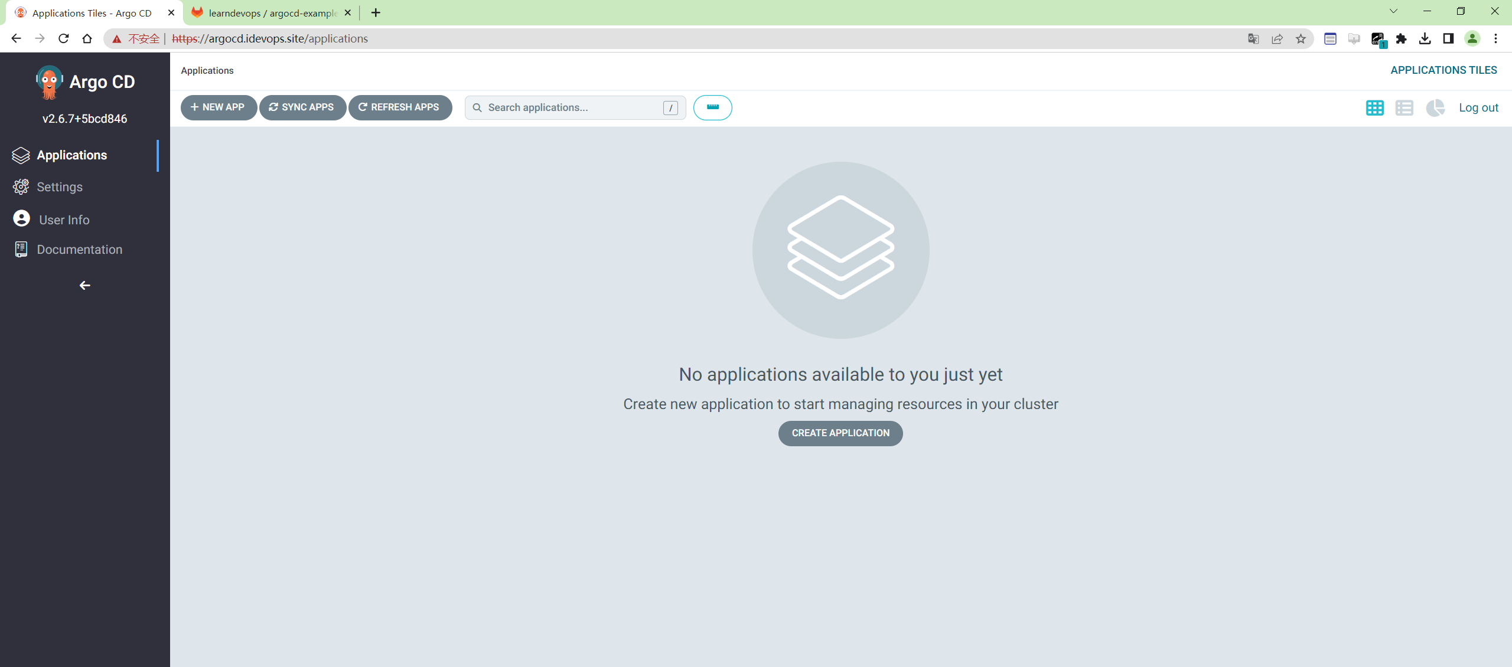The height and width of the screenshot is (667, 1512).
Task: Click the SYNC APPS button
Action: pos(302,107)
